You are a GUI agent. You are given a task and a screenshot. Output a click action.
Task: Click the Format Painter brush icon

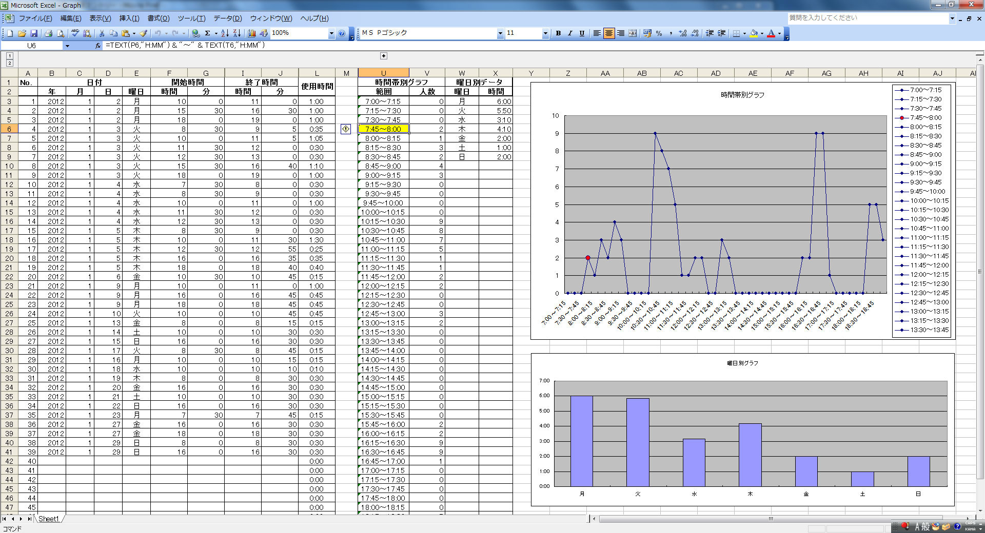(144, 33)
